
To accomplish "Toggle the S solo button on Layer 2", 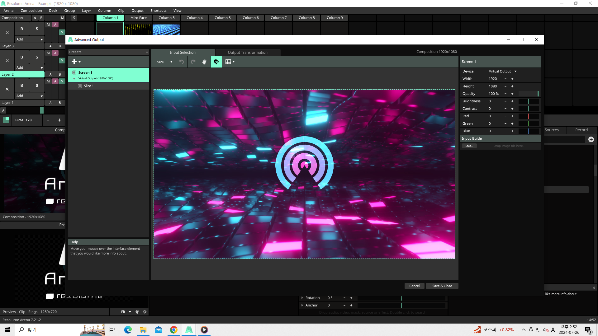I will [37, 57].
